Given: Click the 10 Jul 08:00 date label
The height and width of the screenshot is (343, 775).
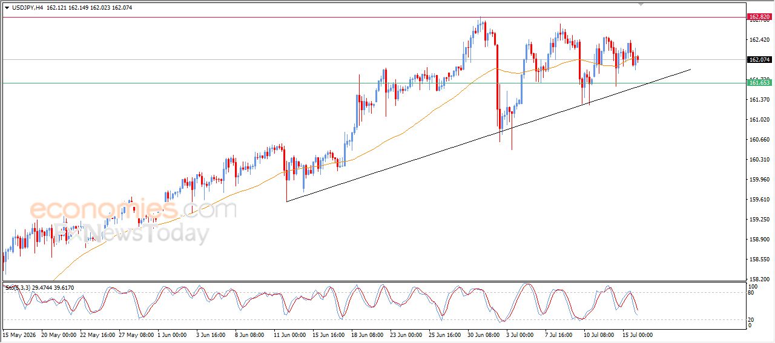Looking at the screenshot, I should [600, 334].
